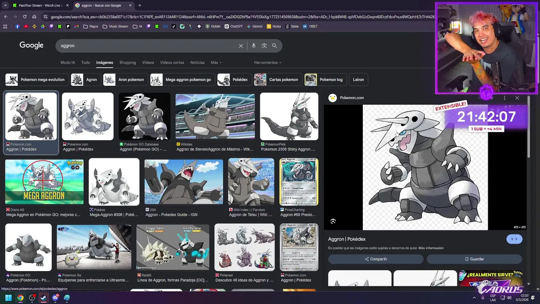Open Wikidex Aggron de Steven image

[x=215, y=117]
